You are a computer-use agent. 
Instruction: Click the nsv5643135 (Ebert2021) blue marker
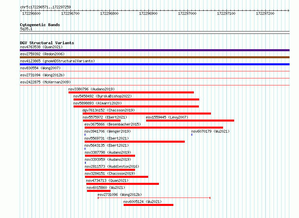click(85, 149)
